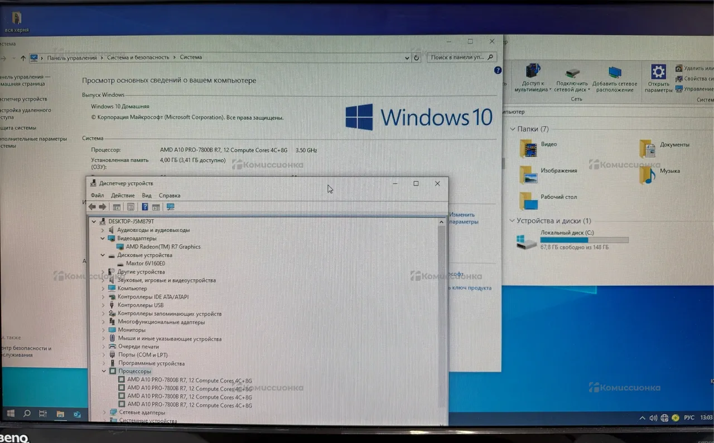
Task: Click the scan hardware monitor toolbar icon
Action: click(x=171, y=207)
